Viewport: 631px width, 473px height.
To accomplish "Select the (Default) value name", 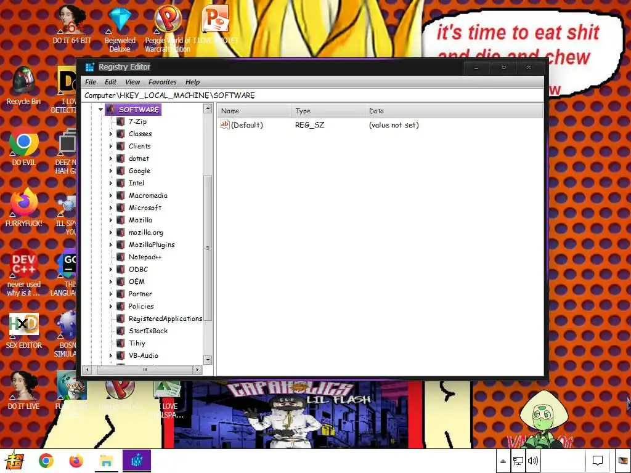I will pyautogui.click(x=246, y=125).
